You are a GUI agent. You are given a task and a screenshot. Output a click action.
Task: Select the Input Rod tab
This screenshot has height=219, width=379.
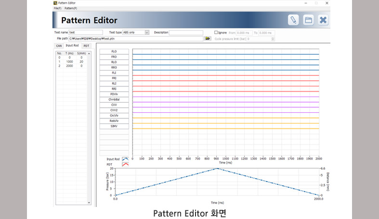pyautogui.click(x=72, y=45)
